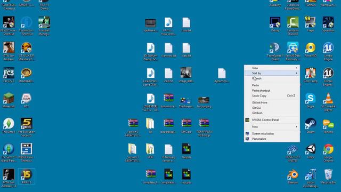341x192 pixels.
Task: Select the todo.txt file
Action: 186,24
